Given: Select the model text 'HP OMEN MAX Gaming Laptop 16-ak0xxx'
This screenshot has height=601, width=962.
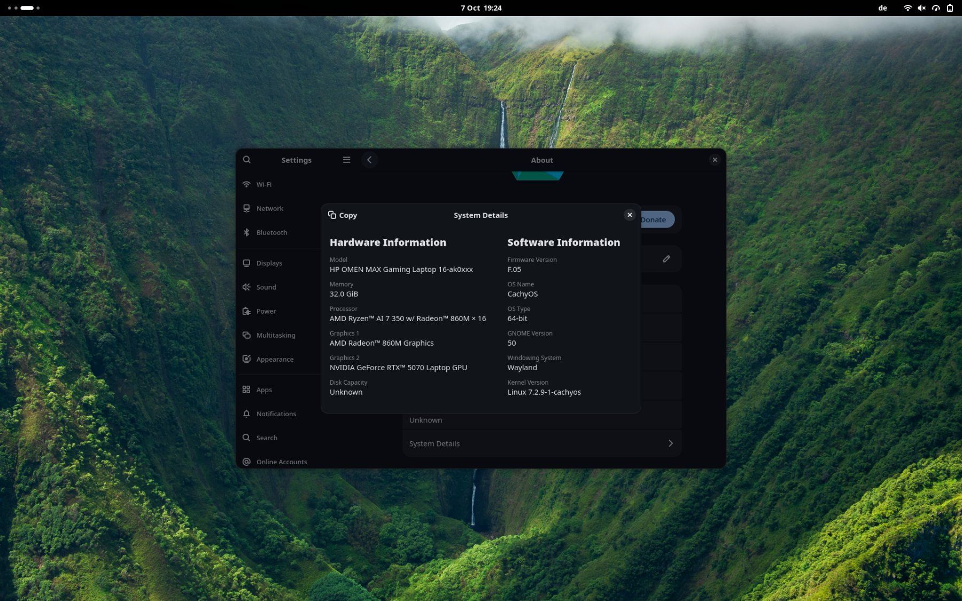Looking at the screenshot, I should (x=401, y=269).
